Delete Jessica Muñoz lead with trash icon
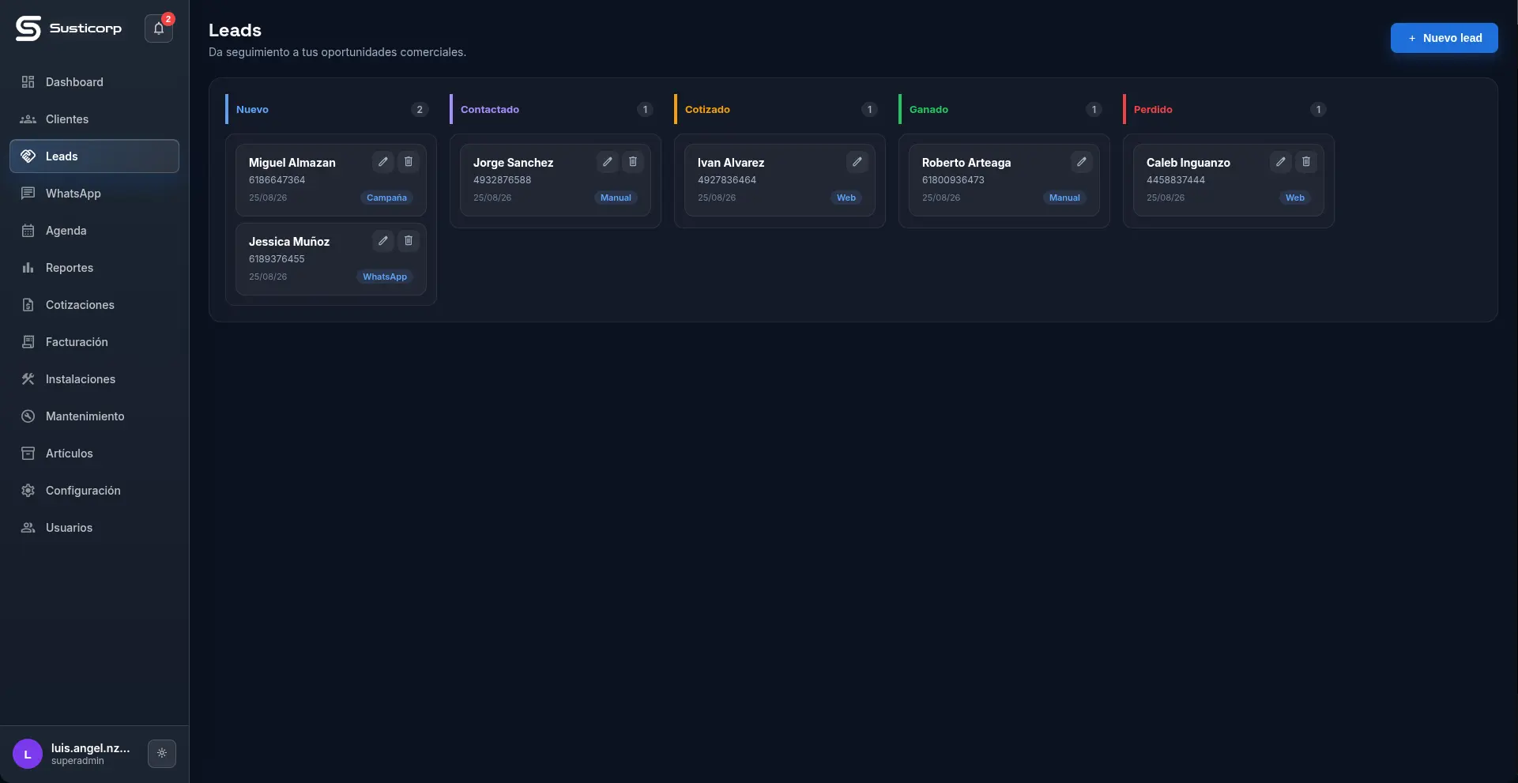The height and width of the screenshot is (783, 1518). 409,241
